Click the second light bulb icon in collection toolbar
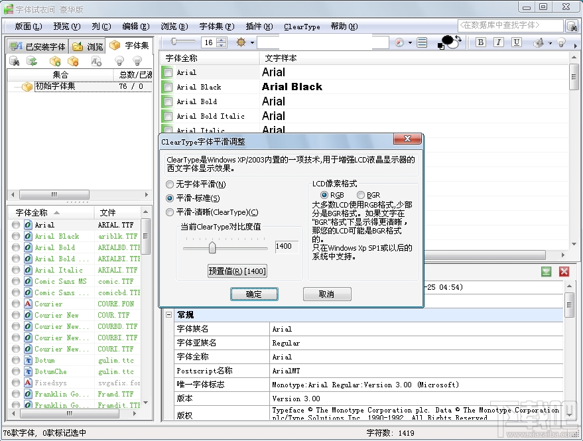The image size is (583, 441). [137, 61]
